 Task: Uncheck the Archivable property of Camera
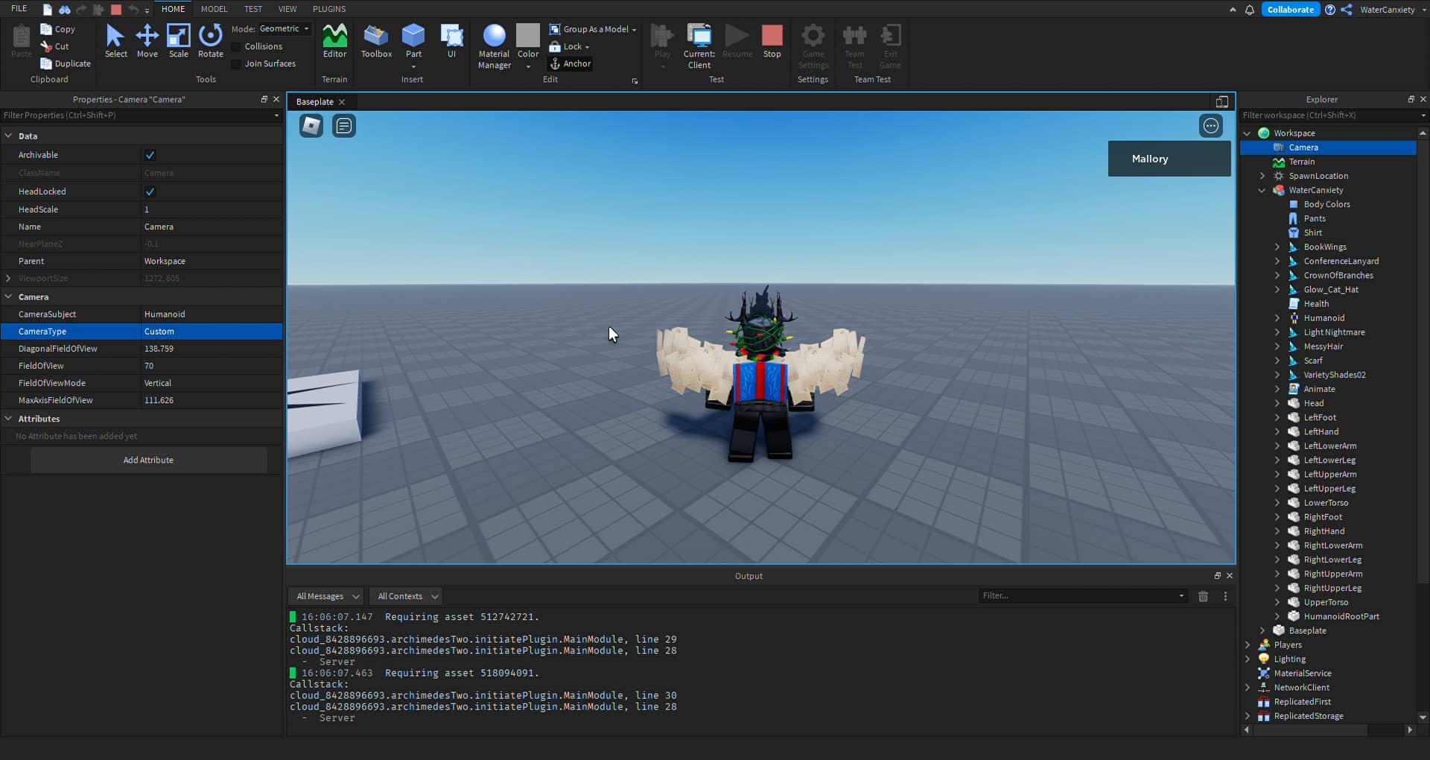(x=150, y=154)
